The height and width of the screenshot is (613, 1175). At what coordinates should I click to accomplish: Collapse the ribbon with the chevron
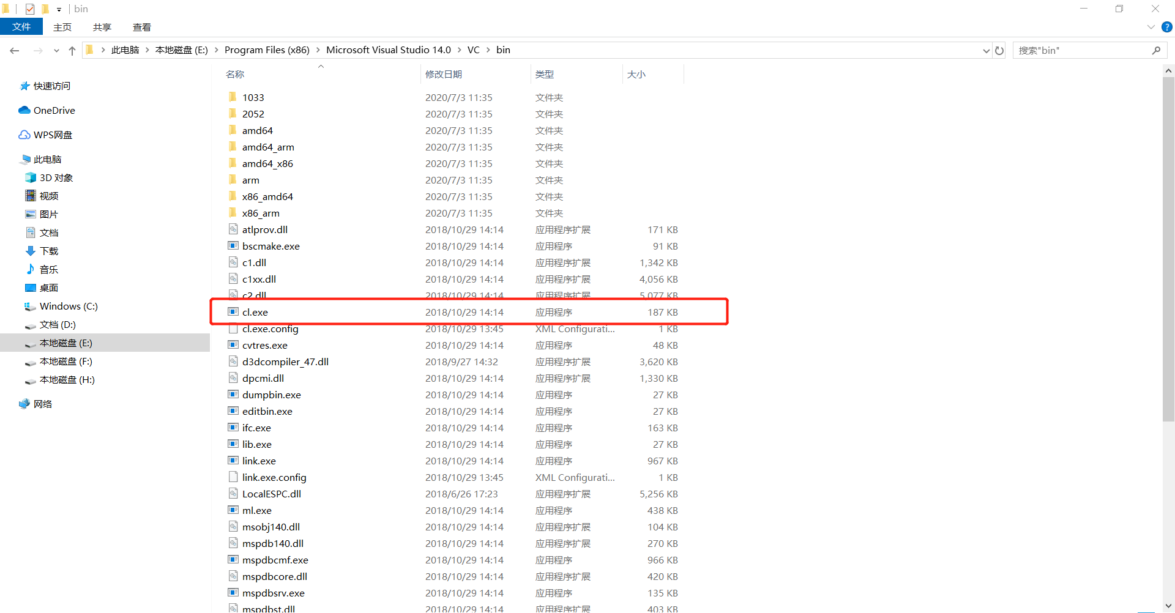[x=1150, y=27]
